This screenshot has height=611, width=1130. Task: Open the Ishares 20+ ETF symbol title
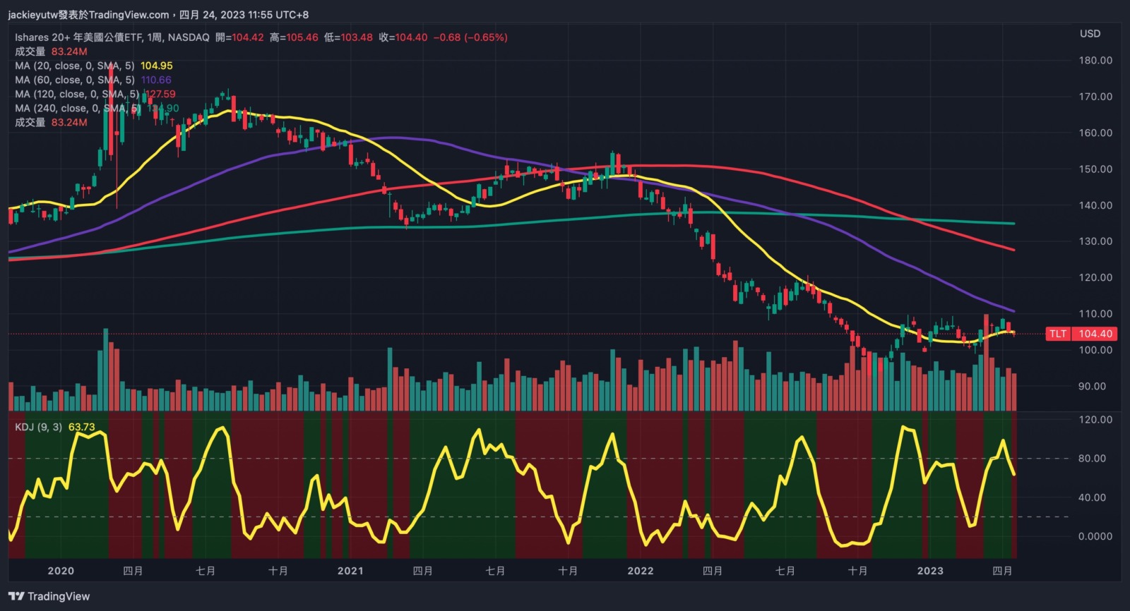pos(112,37)
